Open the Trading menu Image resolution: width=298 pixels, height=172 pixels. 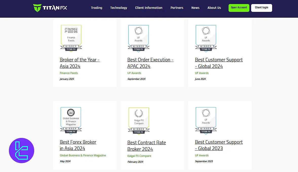(x=97, y=8)
